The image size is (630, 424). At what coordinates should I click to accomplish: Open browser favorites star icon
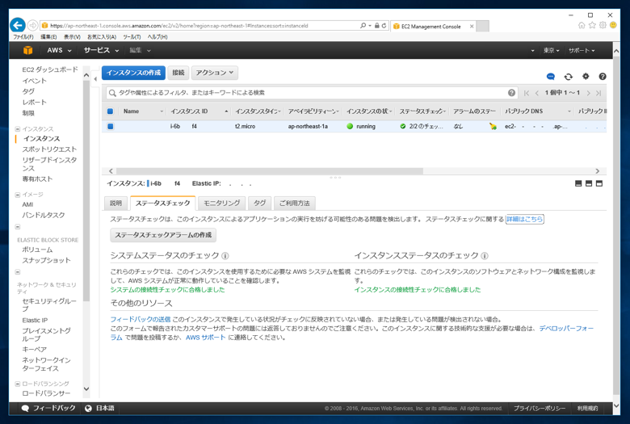pos(592,25)
